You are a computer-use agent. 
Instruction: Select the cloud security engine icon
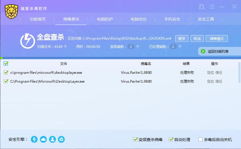point(43,139)
